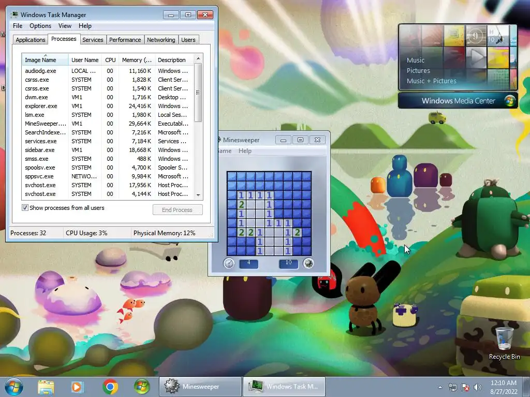This screenshot has height=397, width=530.
Task: Click the Task Manager title bar icon
Action: tap(14, 14)
